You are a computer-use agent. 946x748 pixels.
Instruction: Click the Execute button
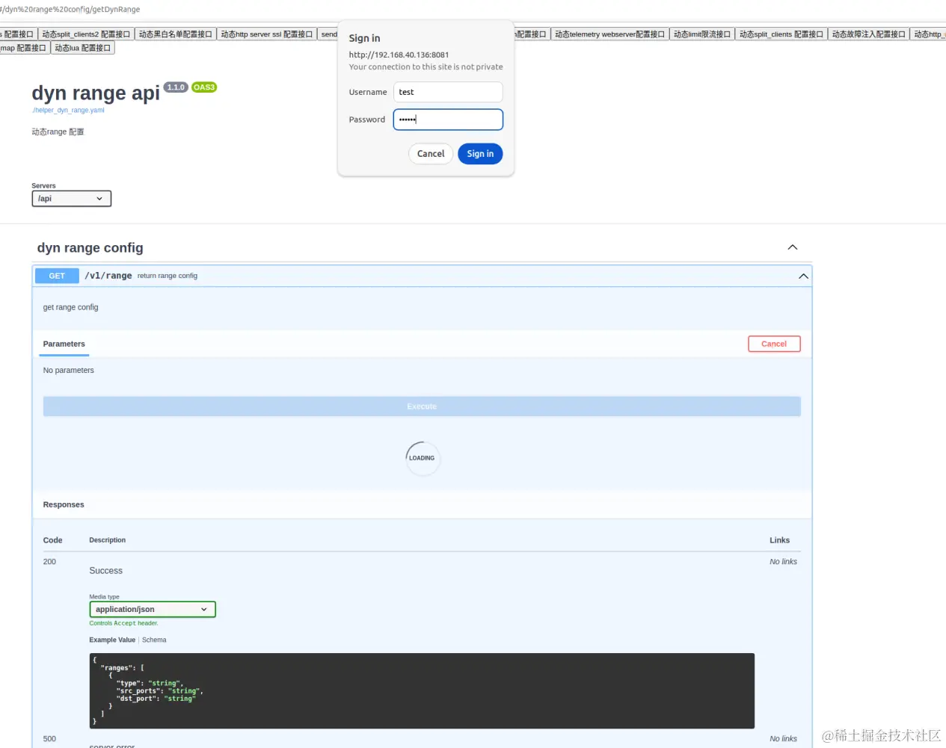[422, 407]
